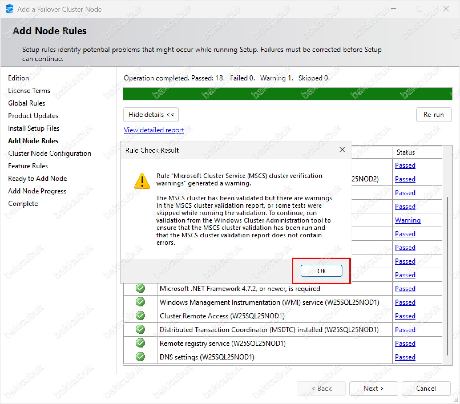Click Next to proceed to the following step
Viewport: 460px width, 404px height.
coord(373,389)
